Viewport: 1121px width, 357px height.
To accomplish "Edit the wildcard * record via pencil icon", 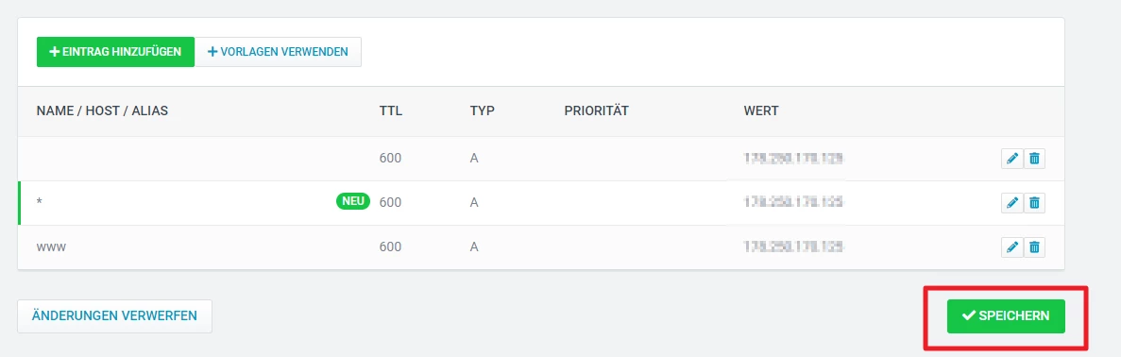I will pos(1011,203).
